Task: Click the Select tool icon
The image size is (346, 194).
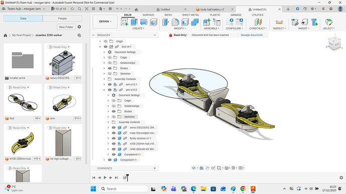Action: 329,22
